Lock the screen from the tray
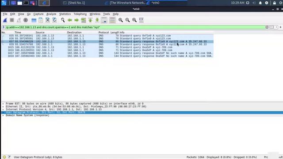 tap(274, 3)
